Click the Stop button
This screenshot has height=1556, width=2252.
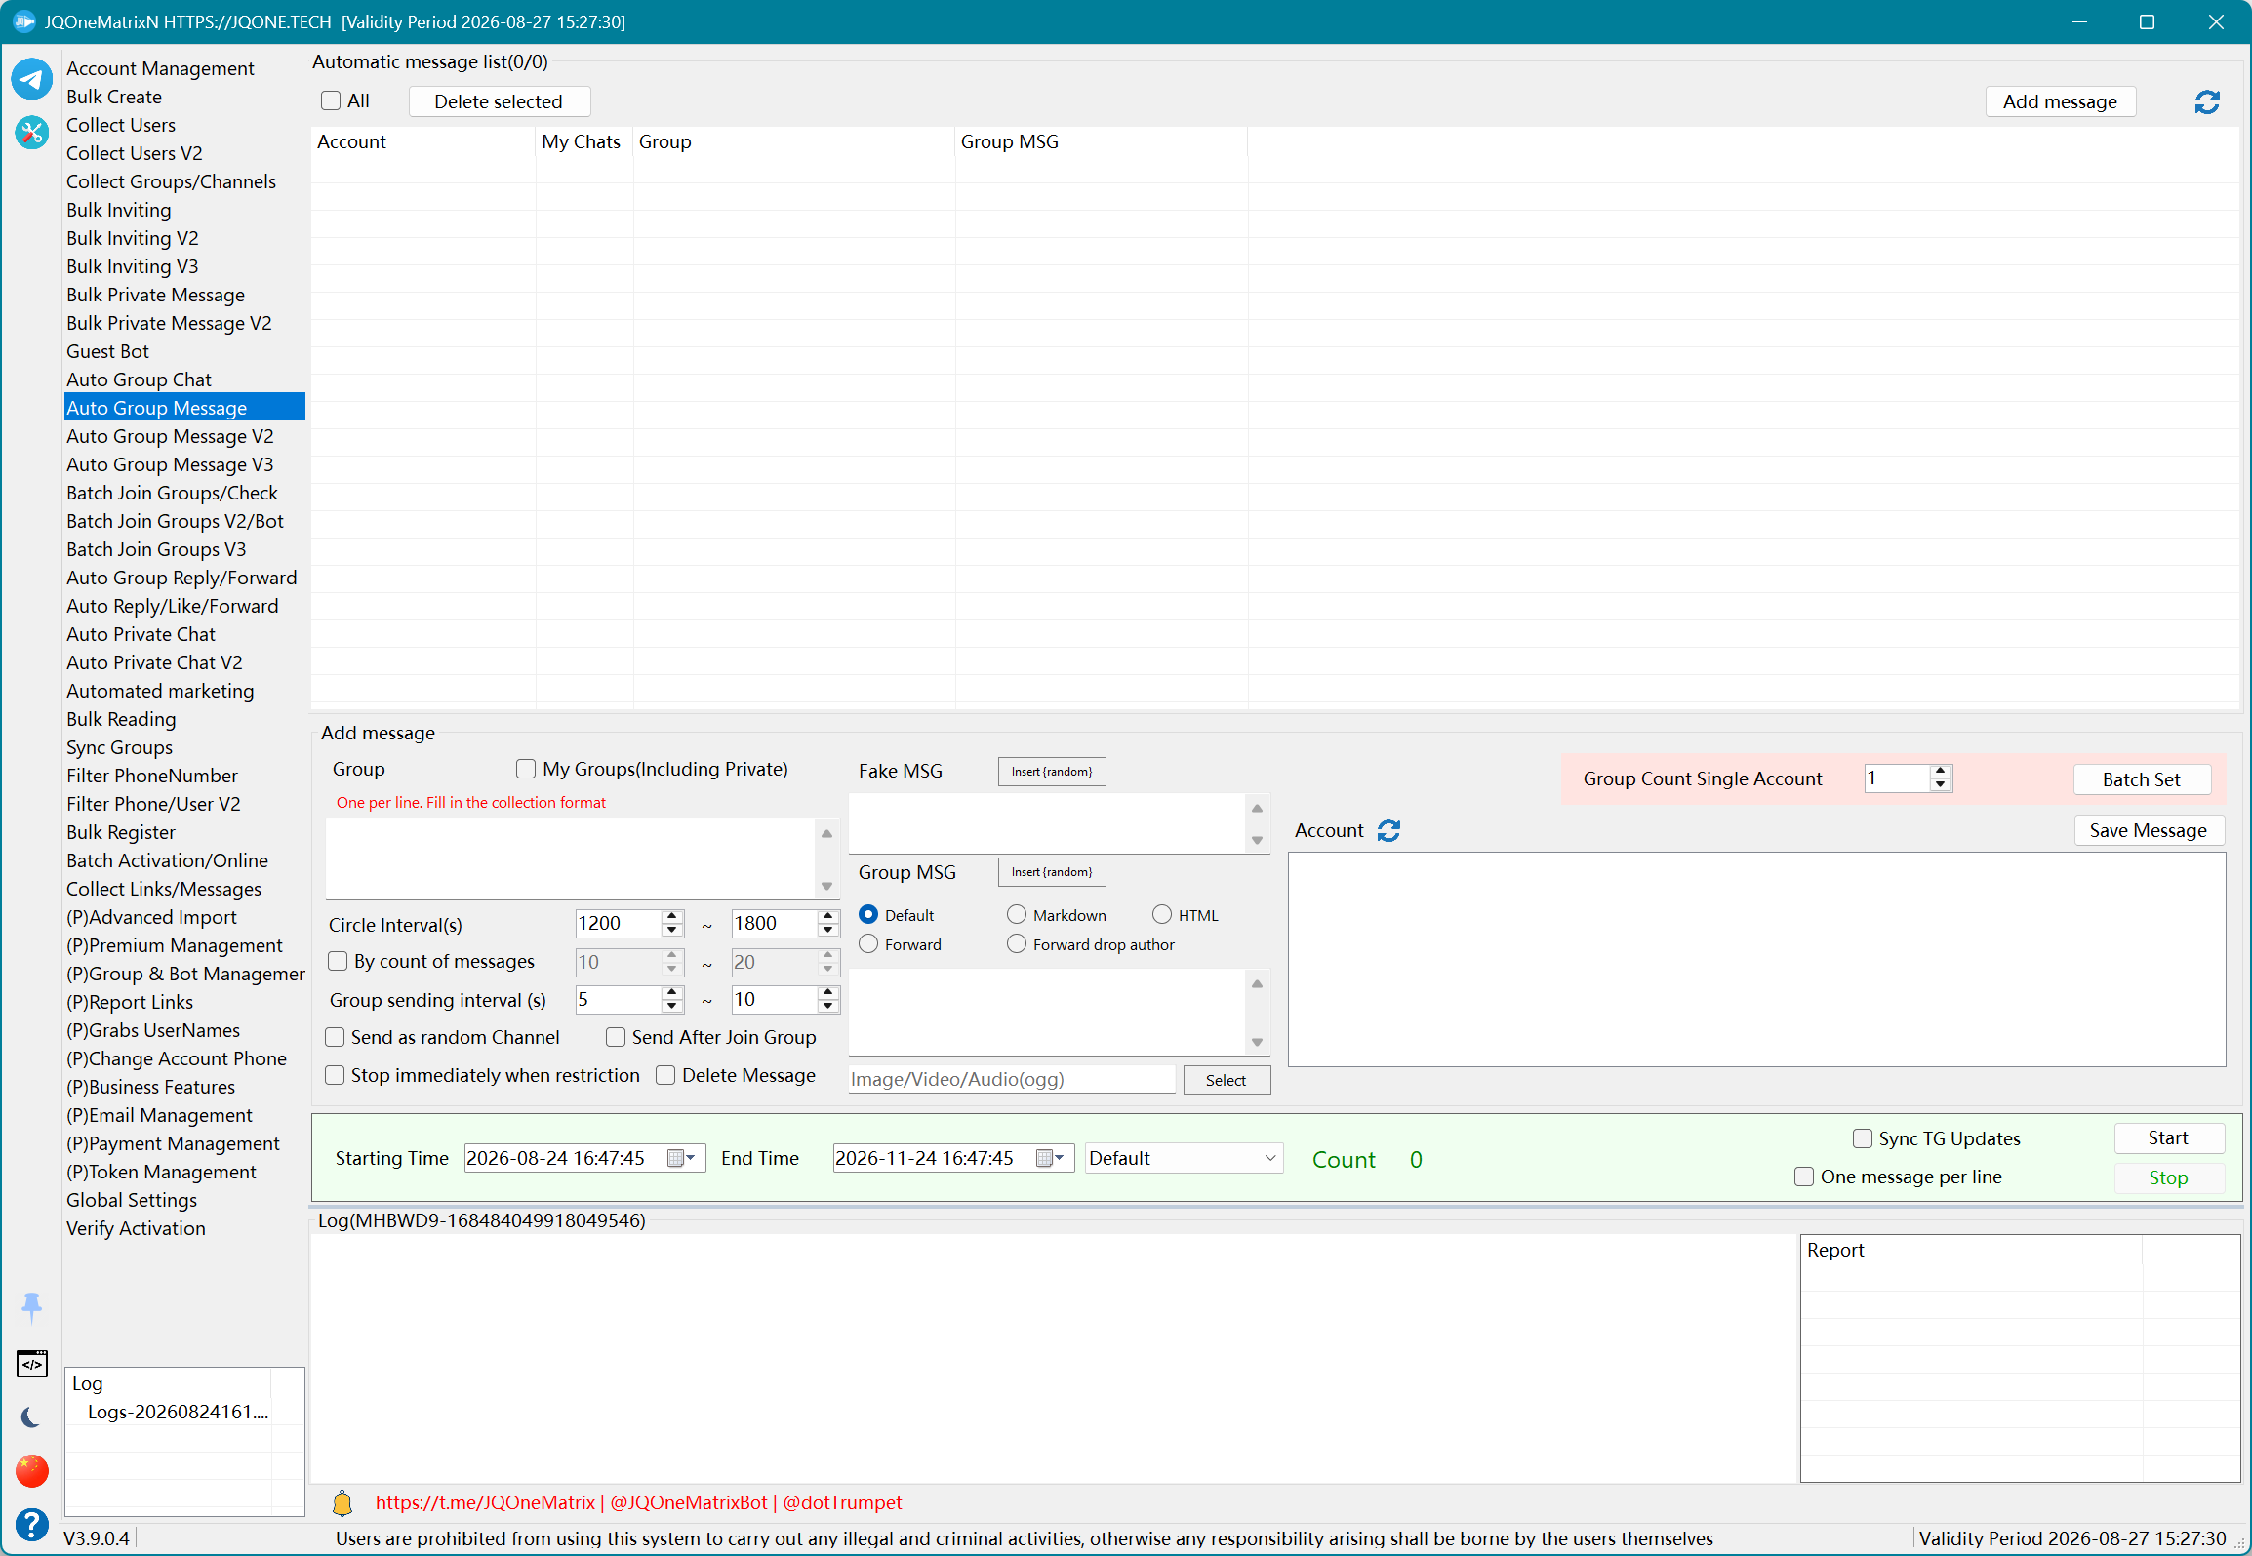[x=2168, y=1177]
